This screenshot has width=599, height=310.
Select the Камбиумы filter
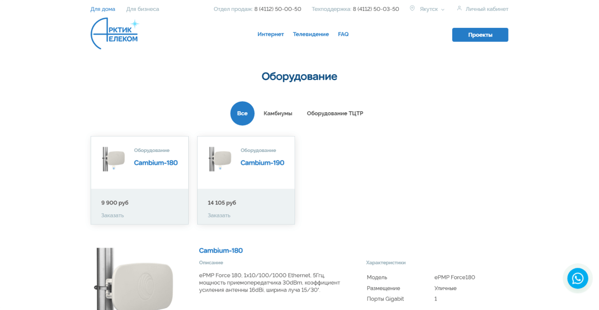[278, 114]
